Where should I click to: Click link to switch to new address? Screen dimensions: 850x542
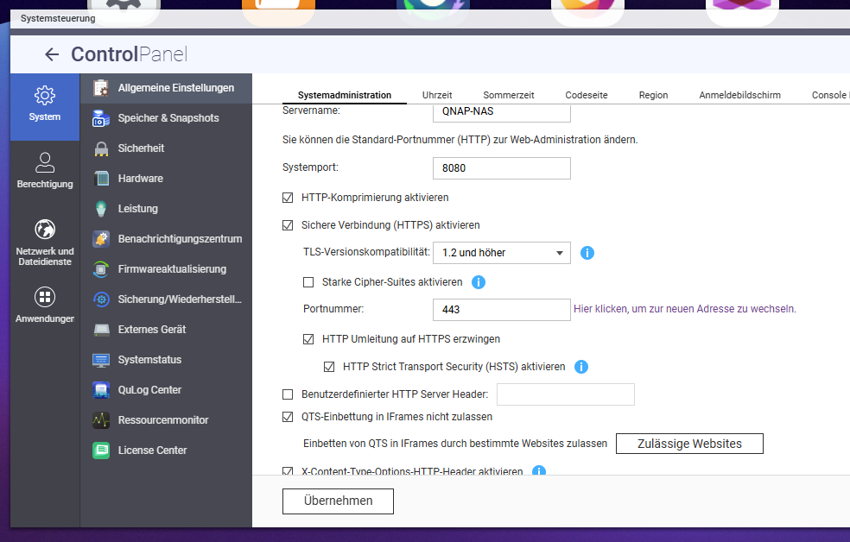tap(685, 309)
